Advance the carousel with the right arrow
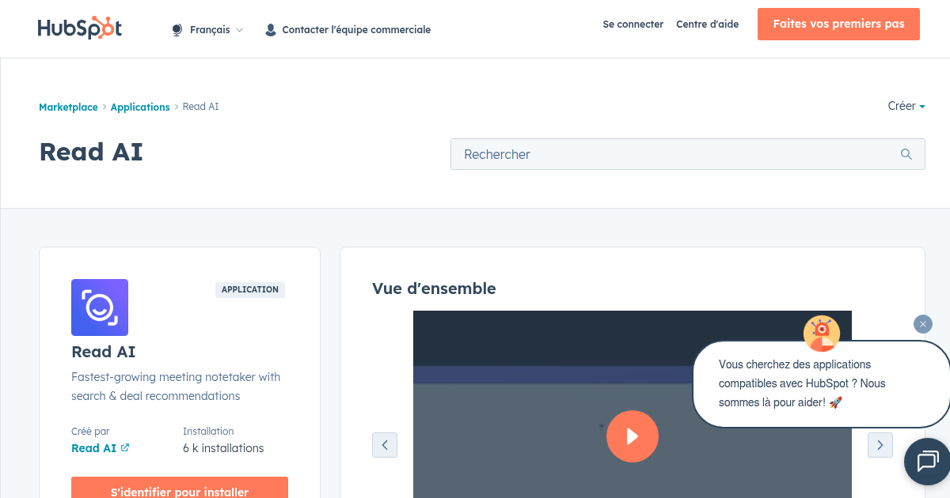The image size is (950, 498). pos(880,445)
